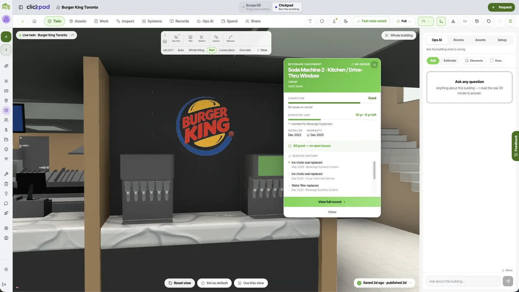
Task: Open version history clock icon
Action: (x=477, y=21)
